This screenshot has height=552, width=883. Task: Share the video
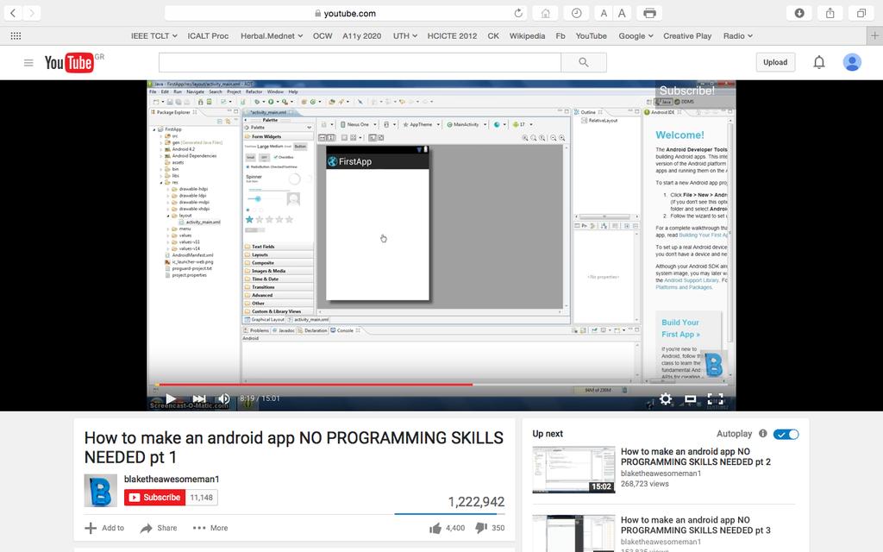click(x=159, y=528)
